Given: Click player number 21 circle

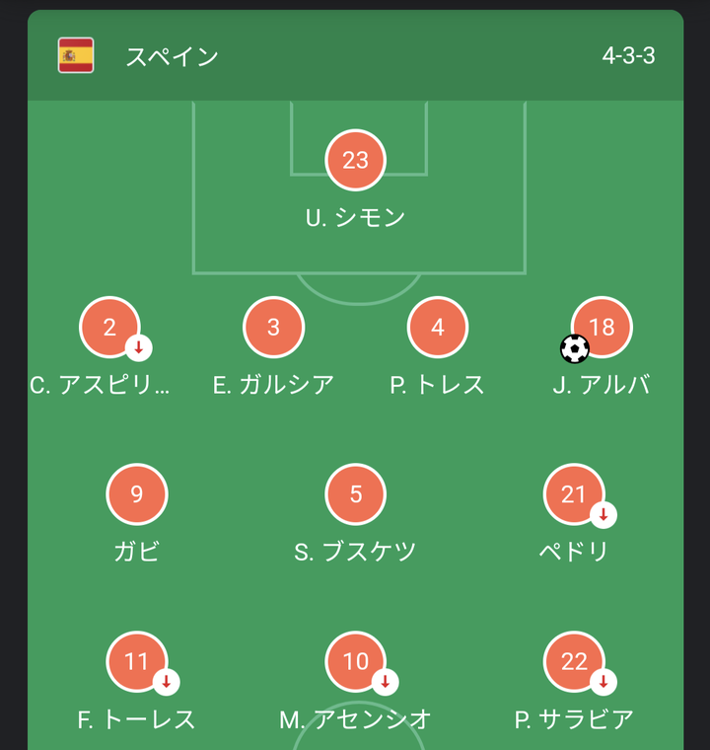Looking at the screenshot, I should click(x=574, y=493).
